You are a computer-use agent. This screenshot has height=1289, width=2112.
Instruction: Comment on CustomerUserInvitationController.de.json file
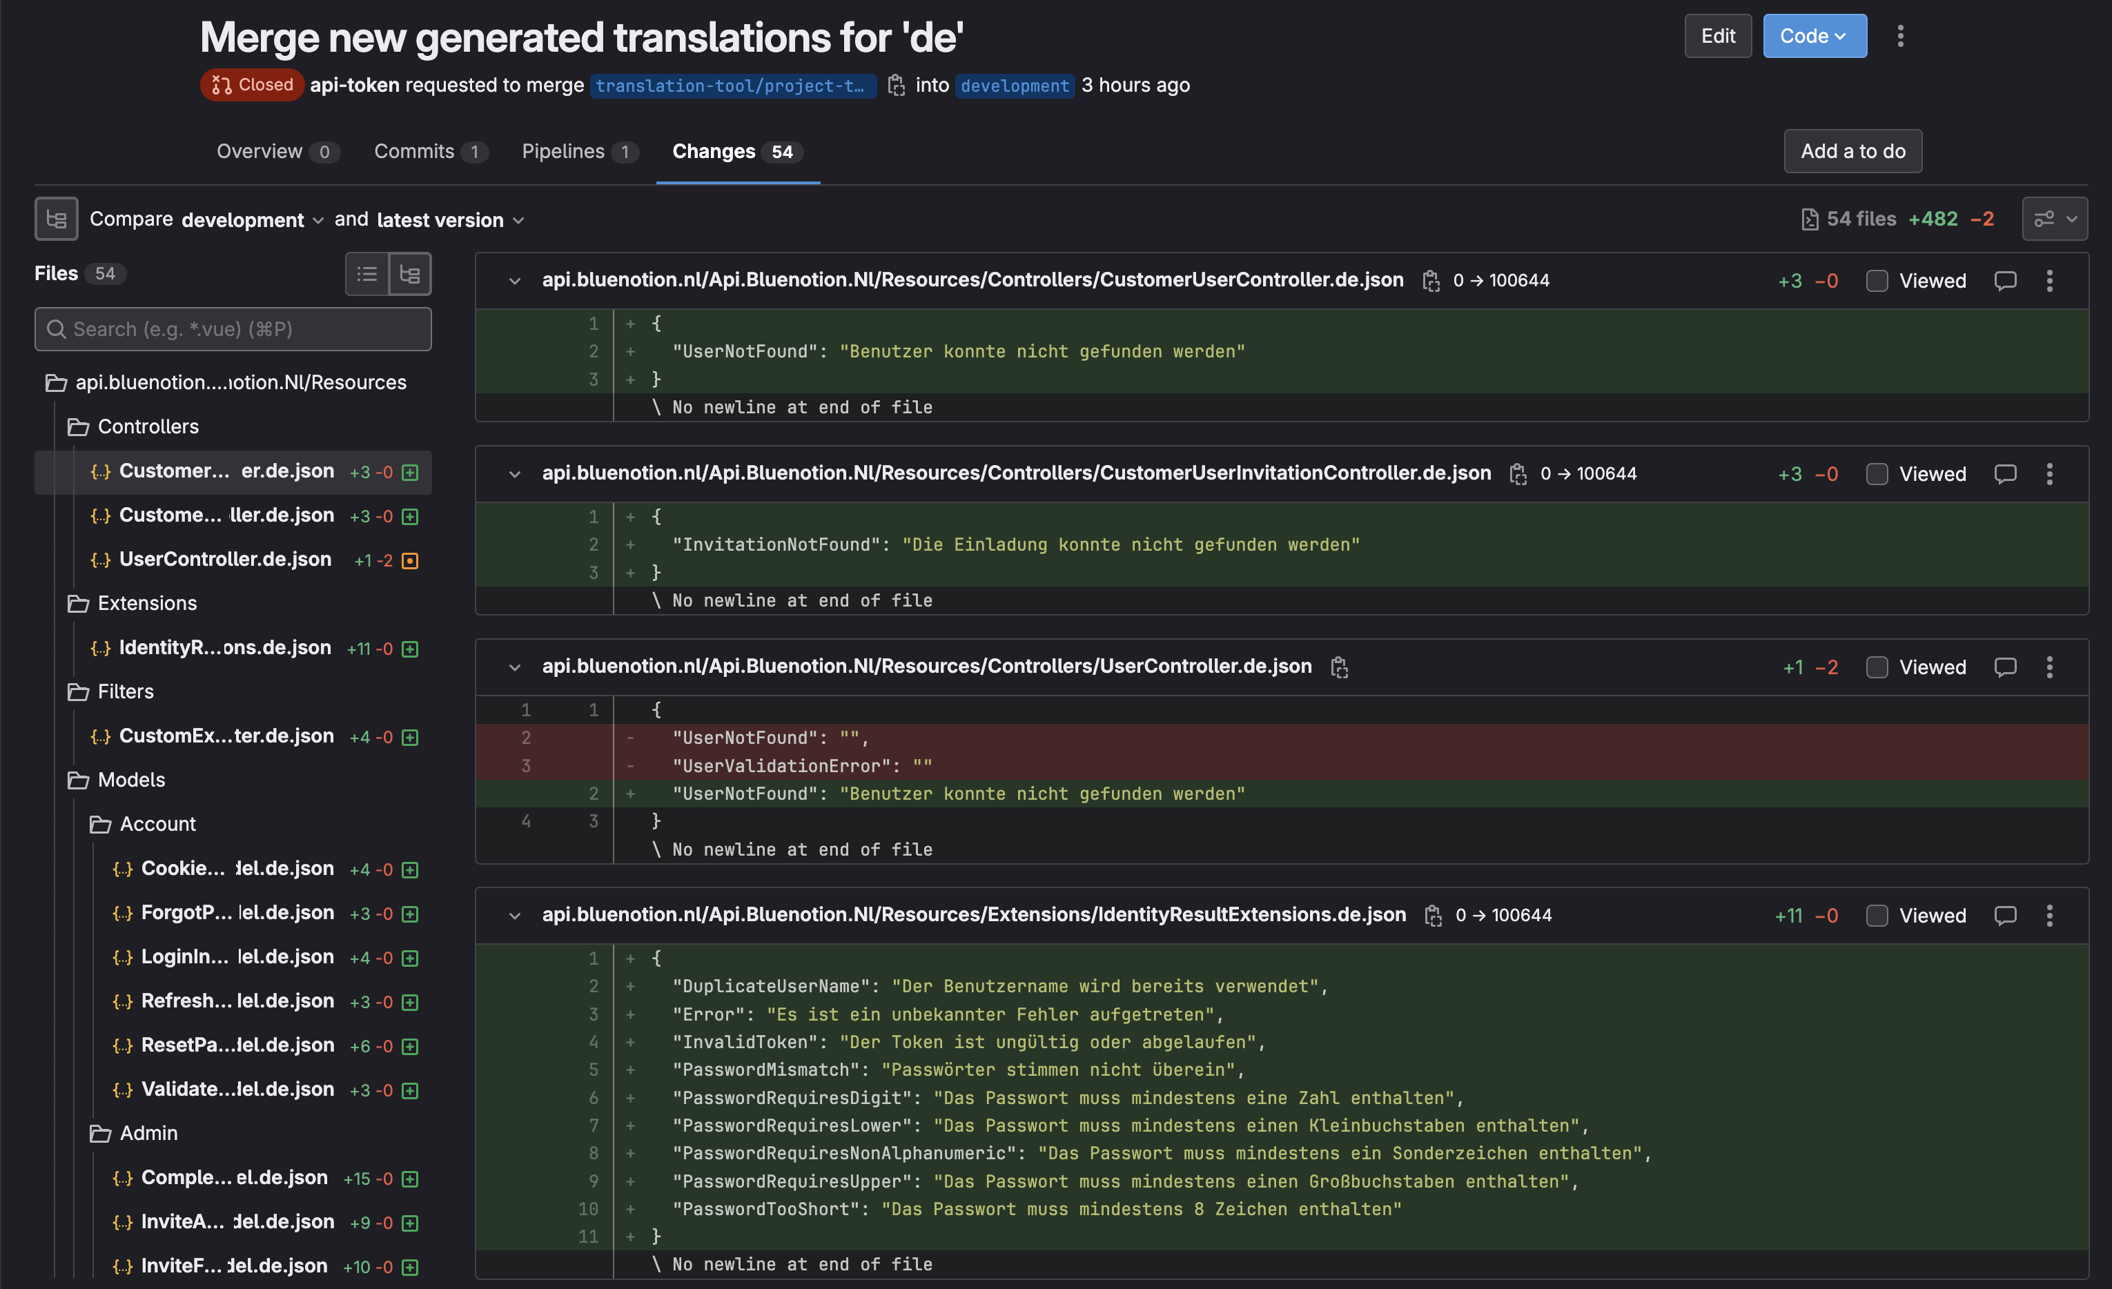(2005, 474)
